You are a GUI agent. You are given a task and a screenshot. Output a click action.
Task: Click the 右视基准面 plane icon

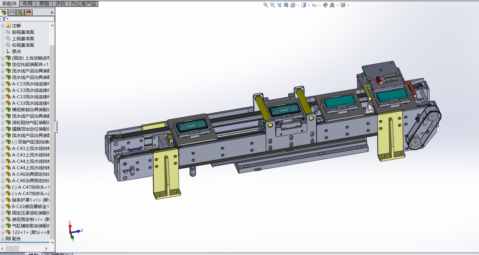tap(8, 45)
